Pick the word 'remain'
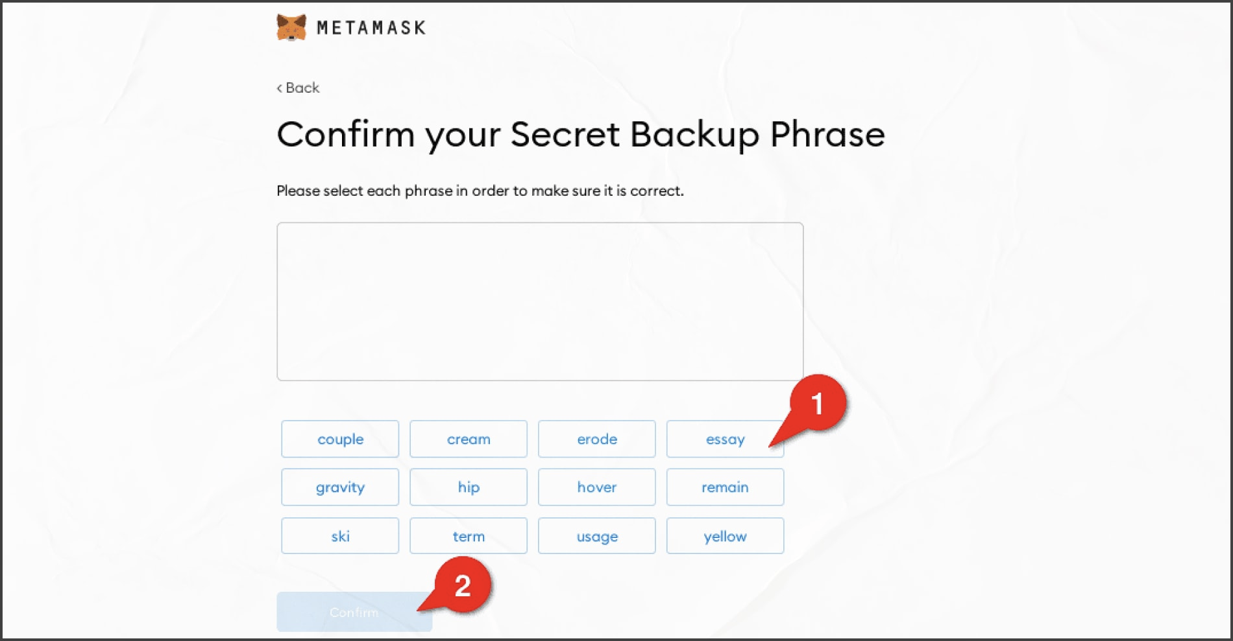 click(725, 487)
